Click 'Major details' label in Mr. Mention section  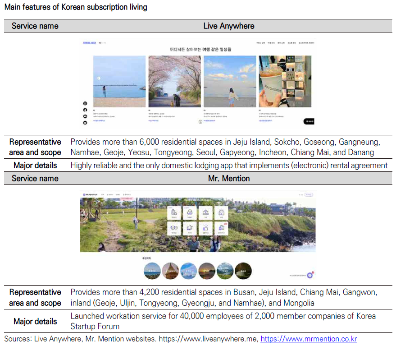click(35, 321)
